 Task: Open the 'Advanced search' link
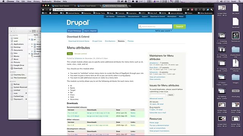pyautogui.click(x=156, y=99)
